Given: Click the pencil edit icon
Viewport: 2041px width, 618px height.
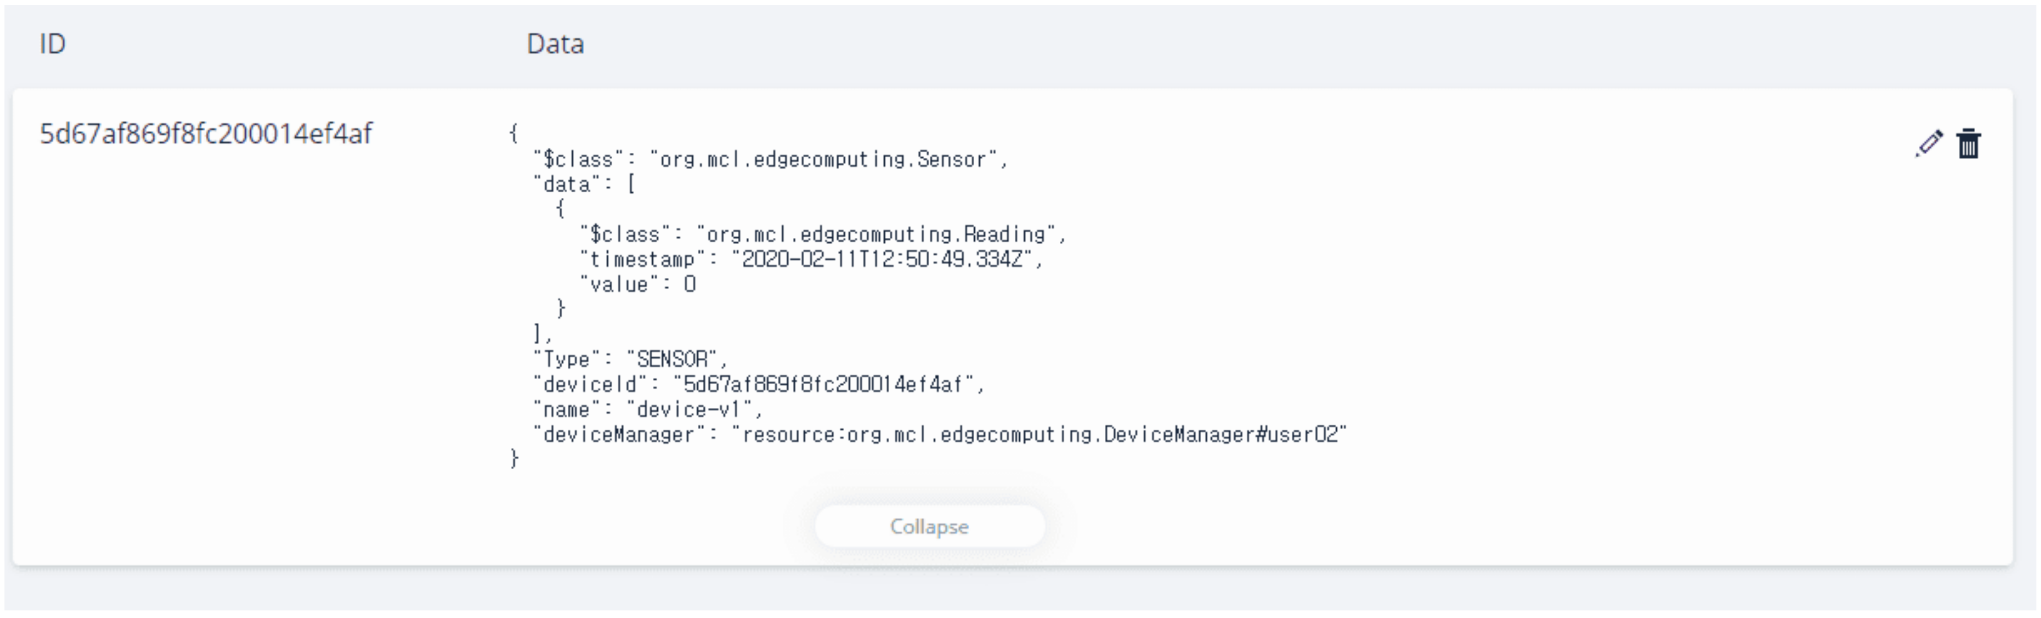Looking at the screenshot, I should [x=1929, y=143].
